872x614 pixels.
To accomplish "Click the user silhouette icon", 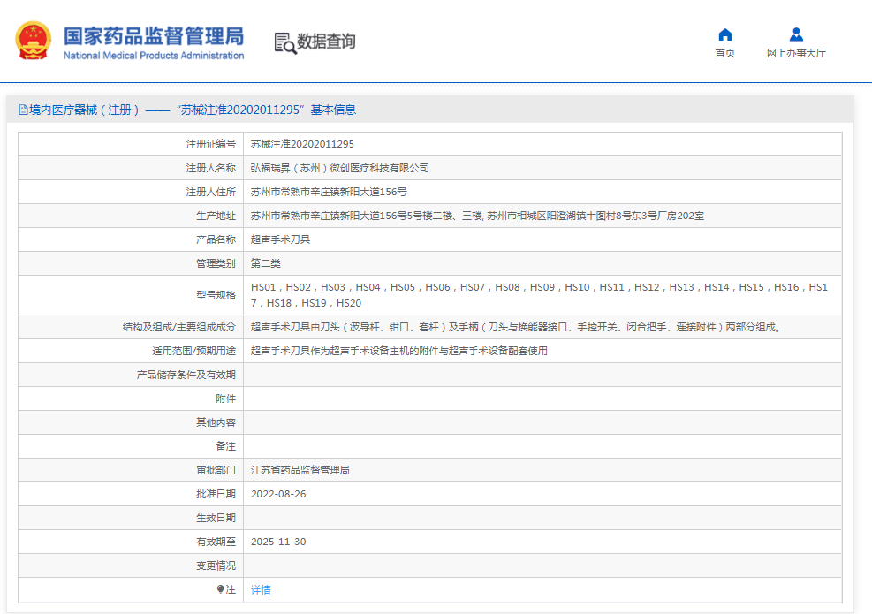I will click(x=796, y=34).
